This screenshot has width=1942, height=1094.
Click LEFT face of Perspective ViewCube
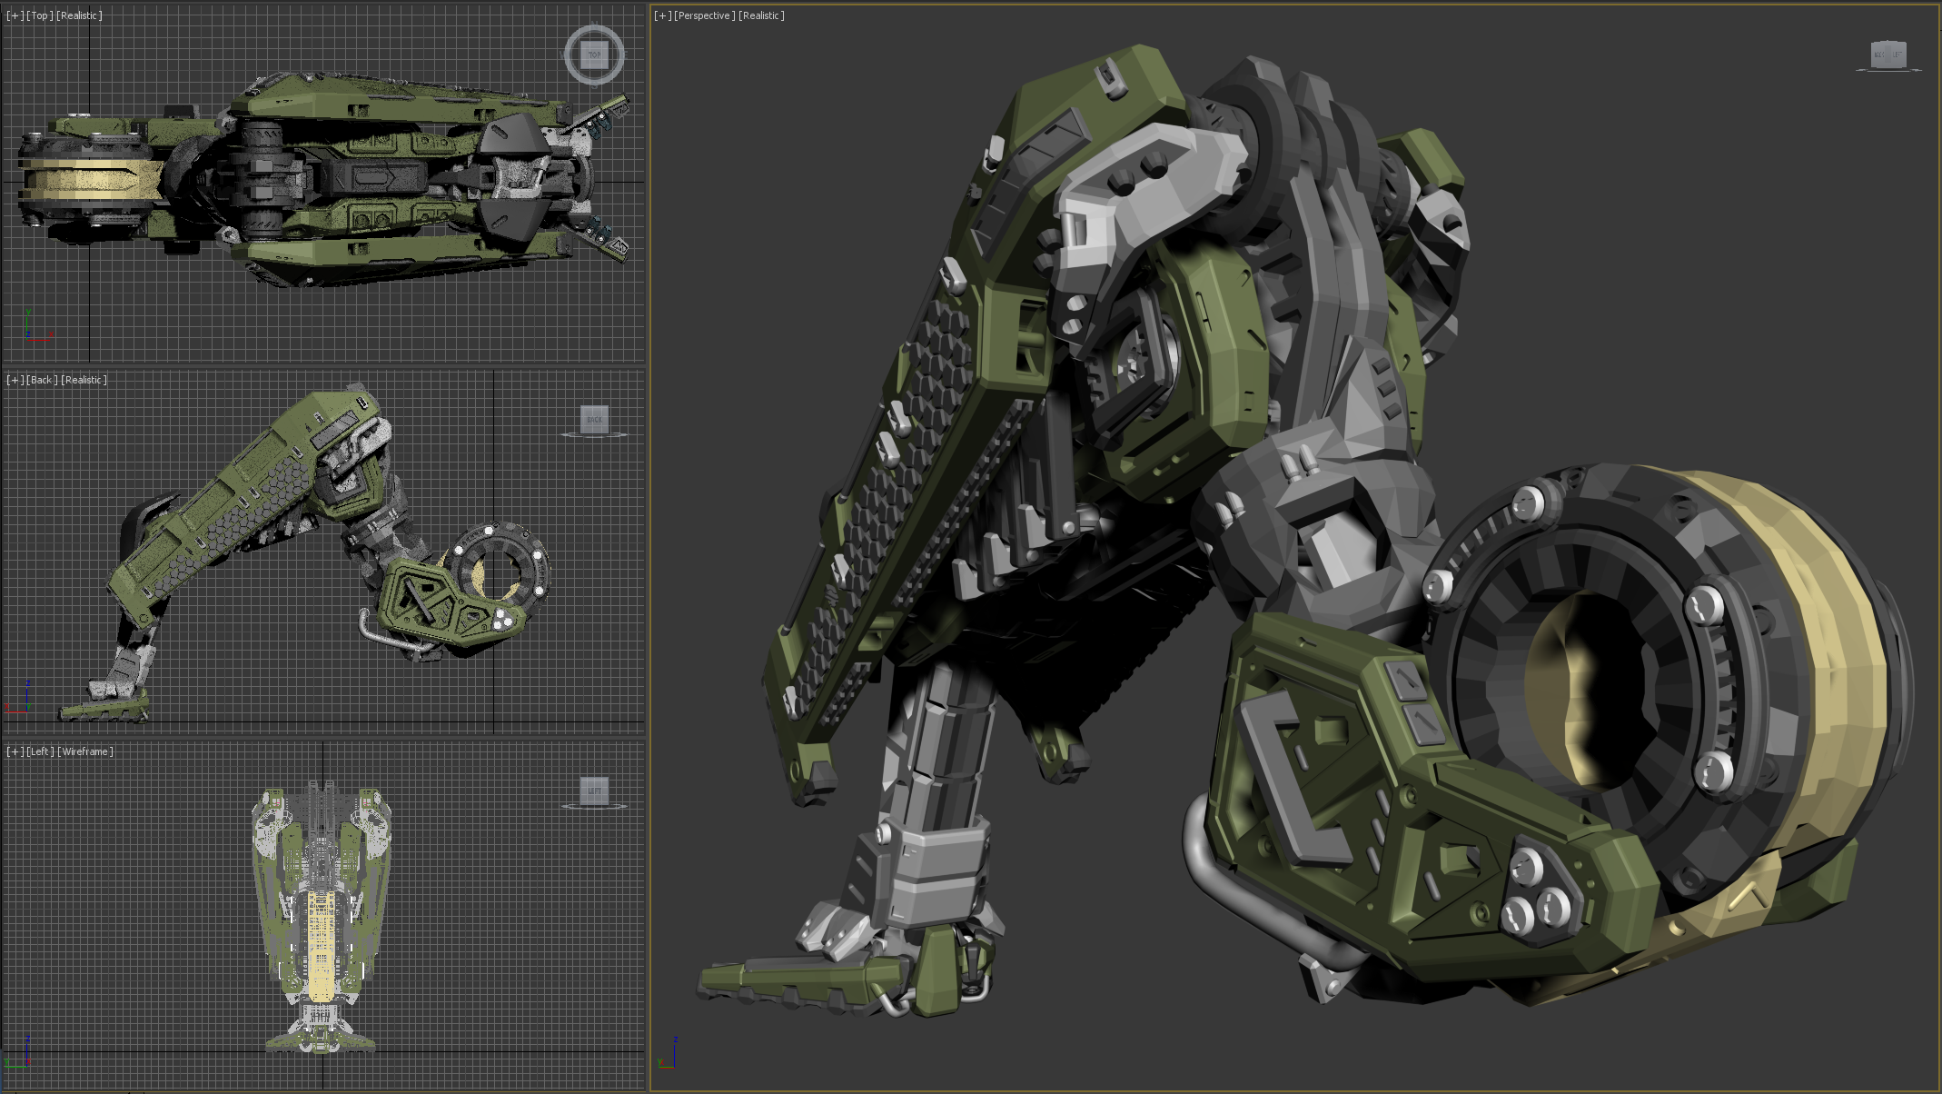click(1898, 55)
